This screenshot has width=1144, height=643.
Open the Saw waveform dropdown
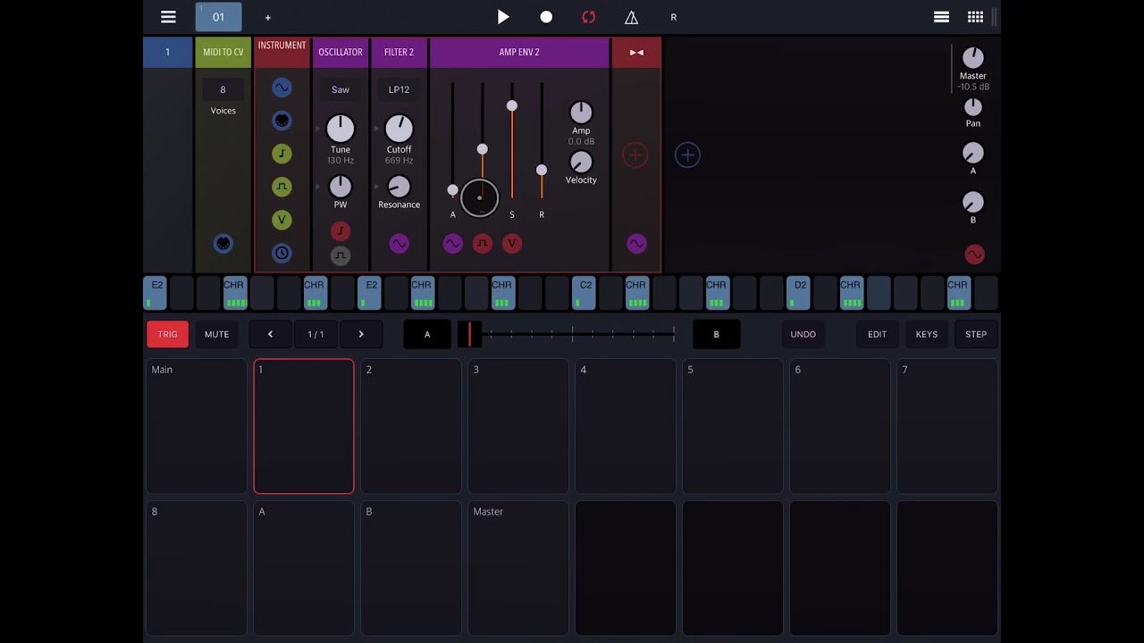click(x=341, y=89)
